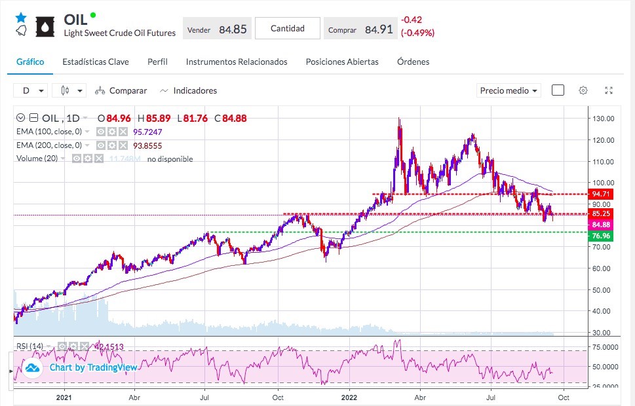Toggle visibility of Volume indicator
Viewport: 635px width, 406px height.
coord(77,158)
